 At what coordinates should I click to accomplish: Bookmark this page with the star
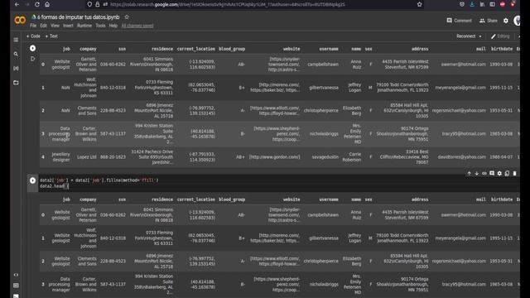tap(420, 4)
